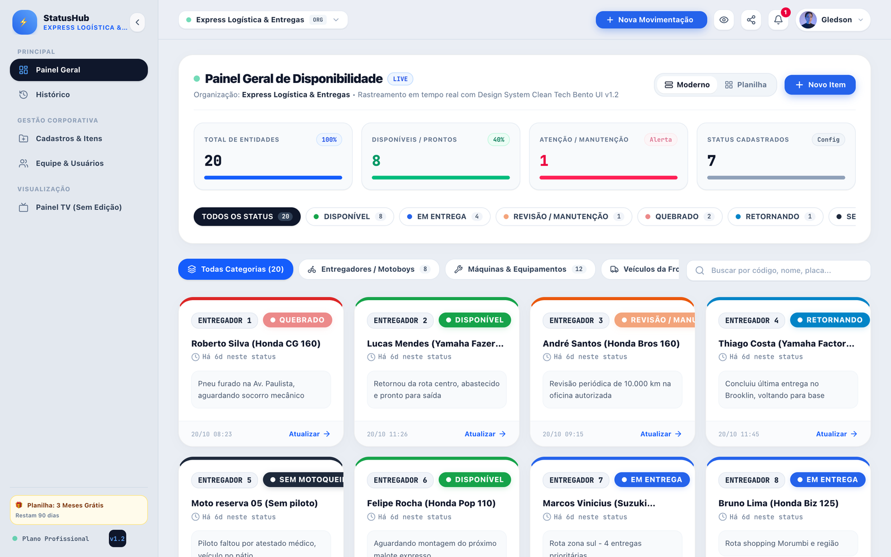Switch to Moderno view

coord(687,85)
